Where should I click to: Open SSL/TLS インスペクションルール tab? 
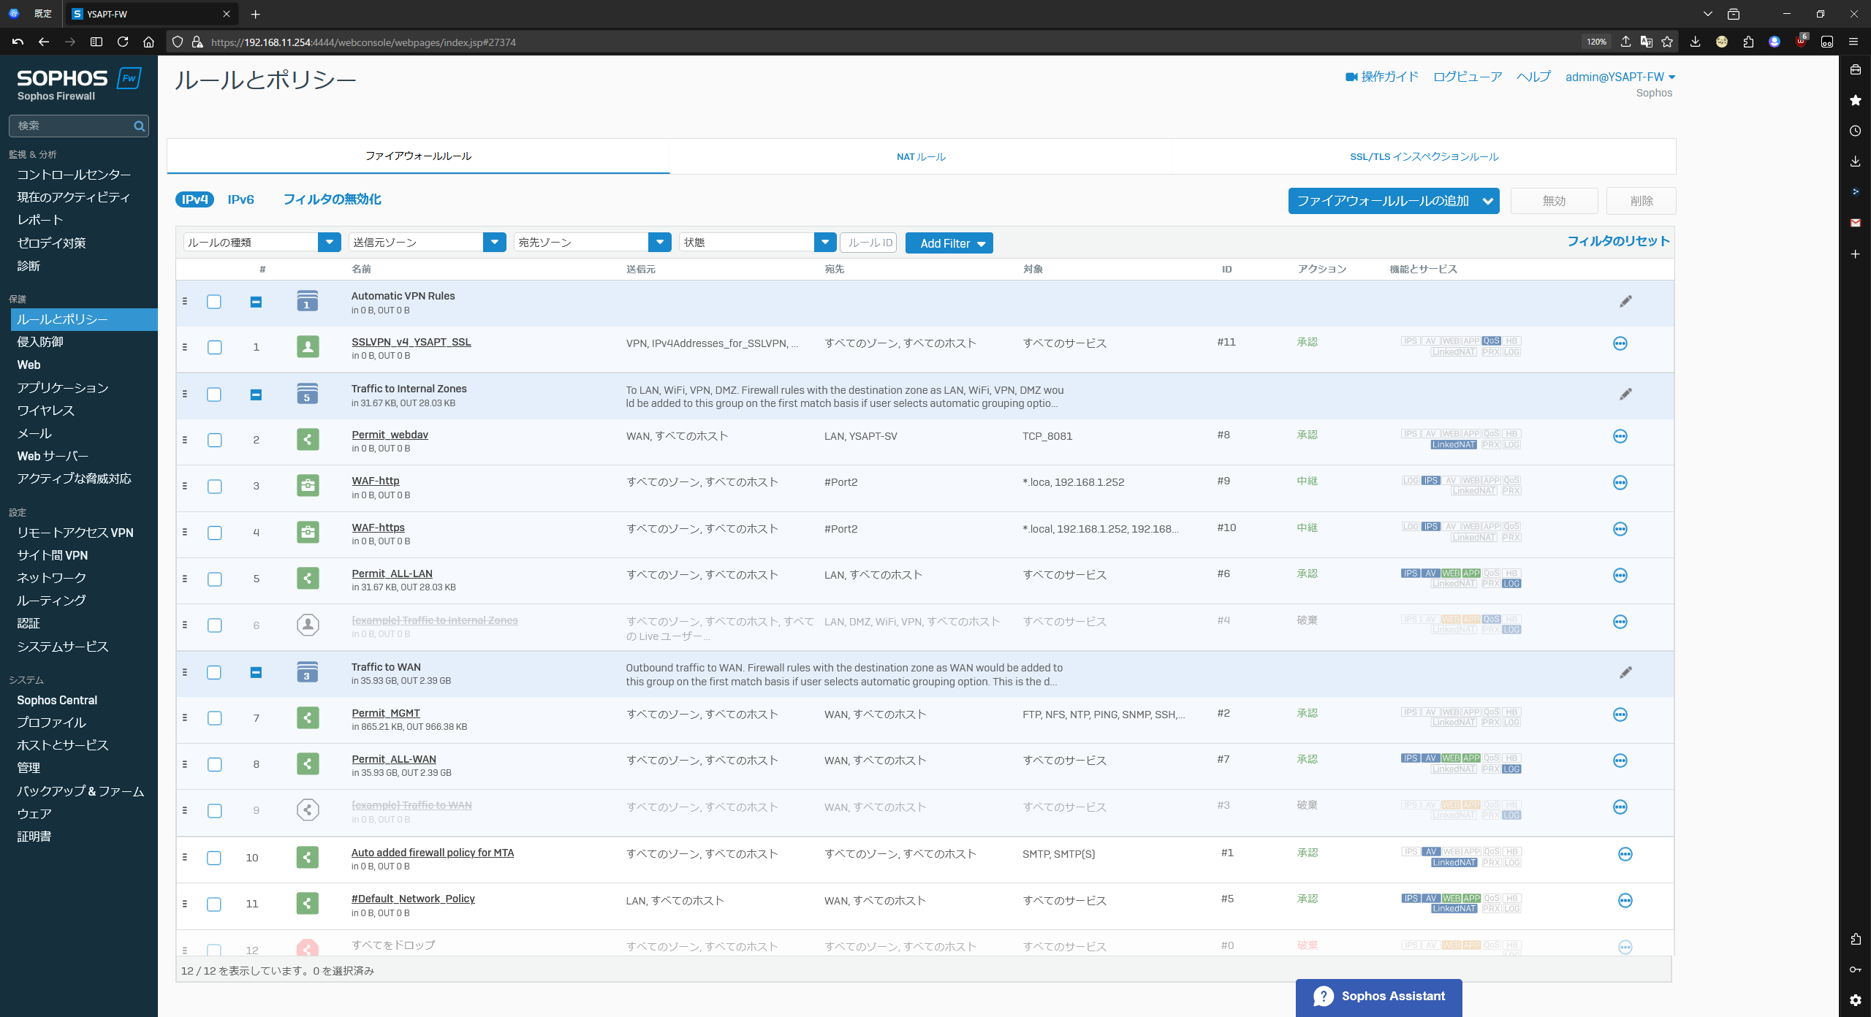1424,157
